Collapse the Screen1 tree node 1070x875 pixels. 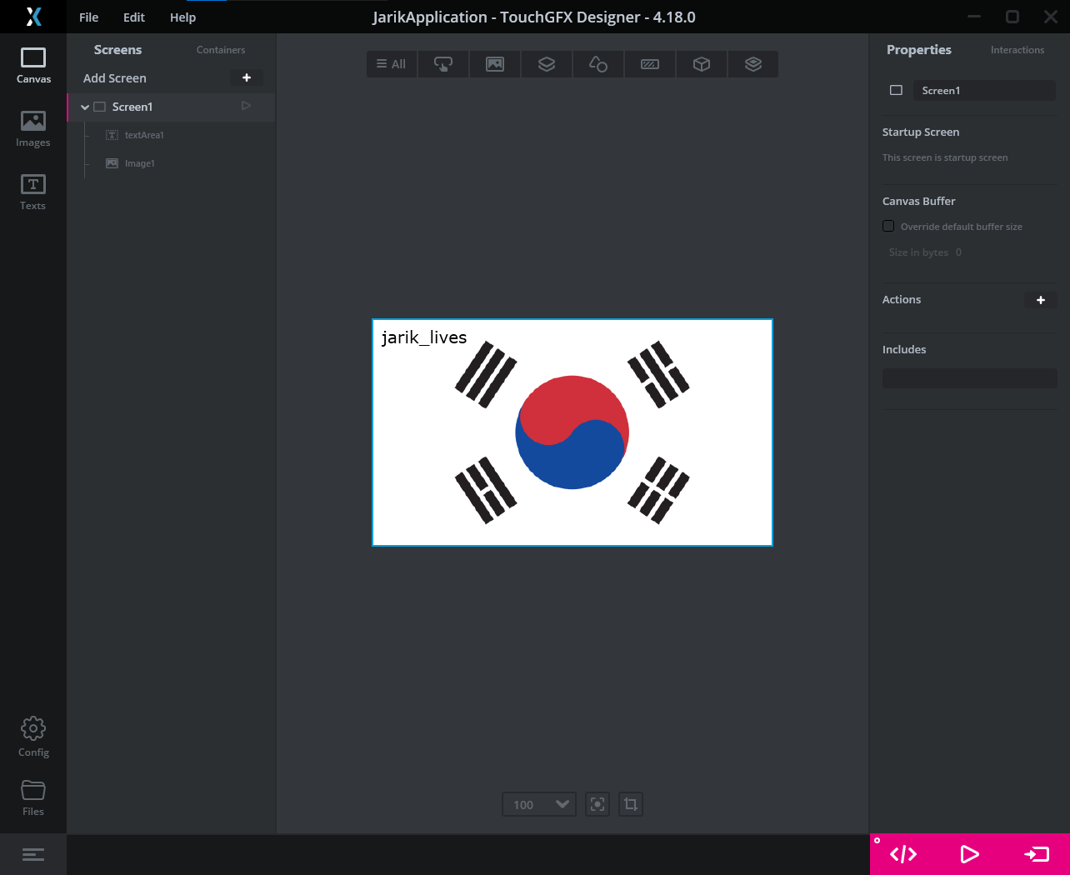coord(85,107)
